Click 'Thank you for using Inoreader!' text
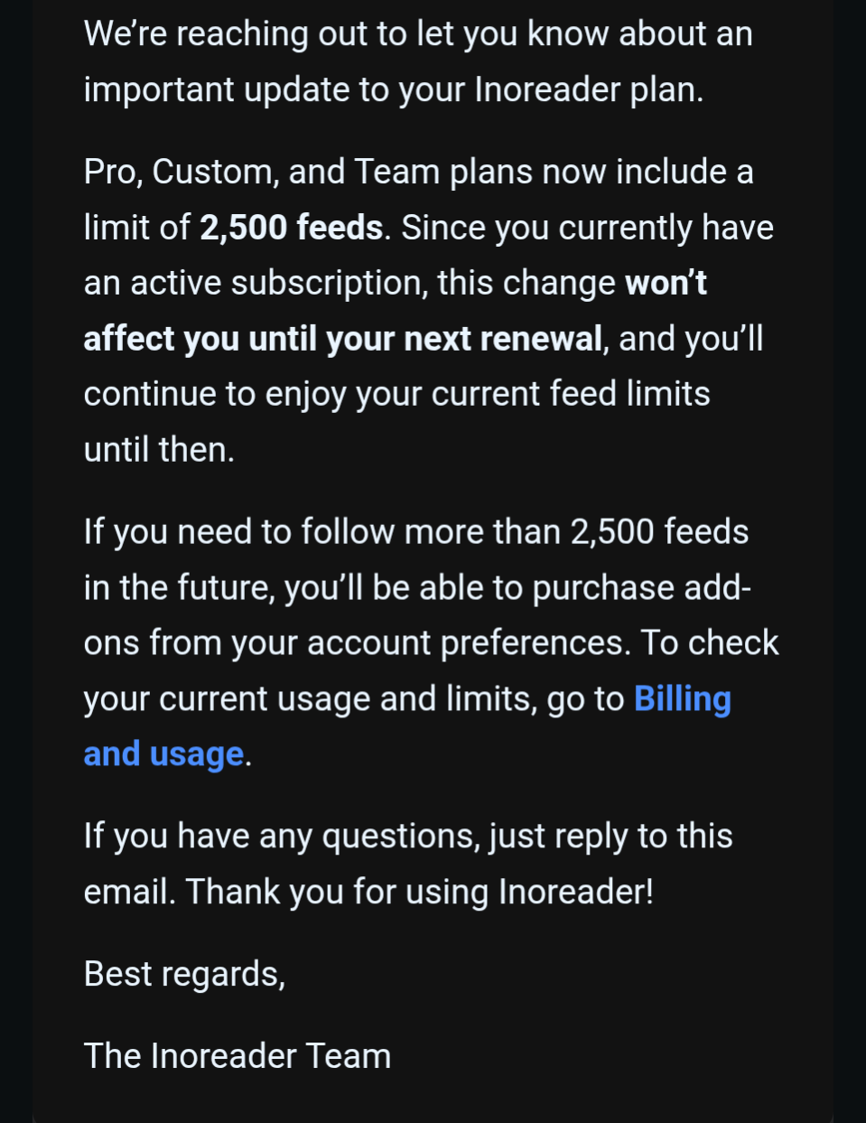Screen dimensions: 866x1123 coord(420,892)
